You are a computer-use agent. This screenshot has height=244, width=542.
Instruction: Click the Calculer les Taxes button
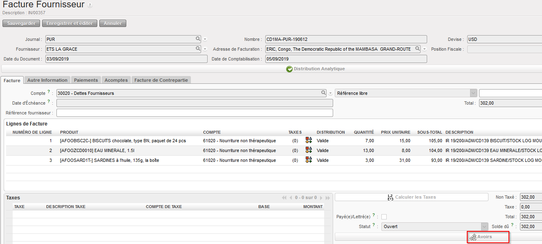tap(411, 197)
